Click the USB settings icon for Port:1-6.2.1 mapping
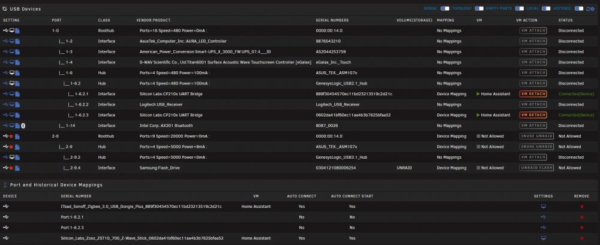The width and height of the screenshot is (600, 245). 544,217
